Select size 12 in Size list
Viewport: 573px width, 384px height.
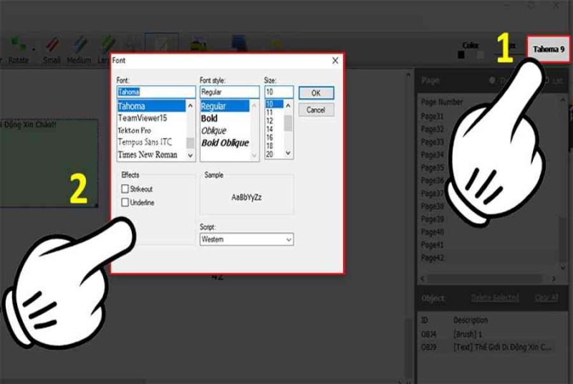(x=274, y=121)
